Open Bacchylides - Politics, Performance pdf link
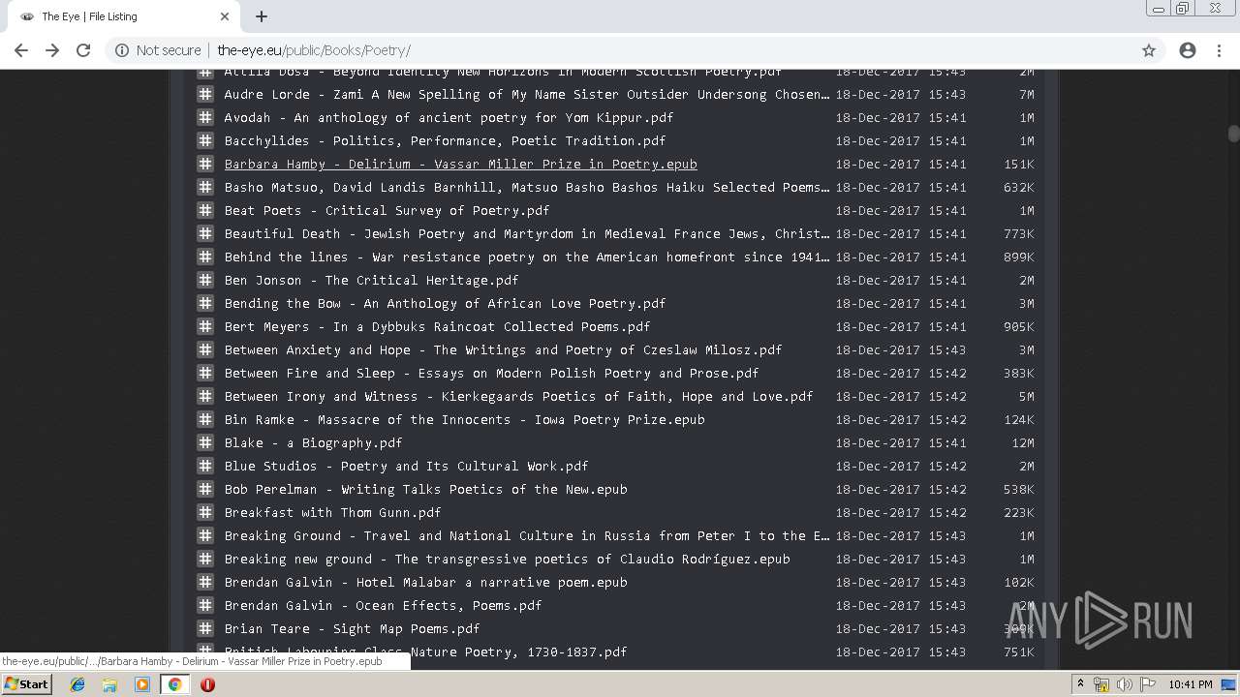1240x697 pixels. pyautogui.click(x=445, y=140)
